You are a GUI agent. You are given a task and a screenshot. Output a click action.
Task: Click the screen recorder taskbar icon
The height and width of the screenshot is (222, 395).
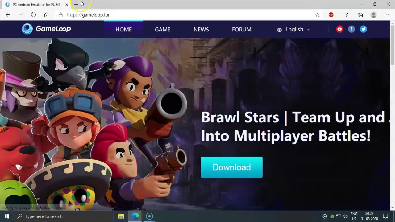(149, 216)
